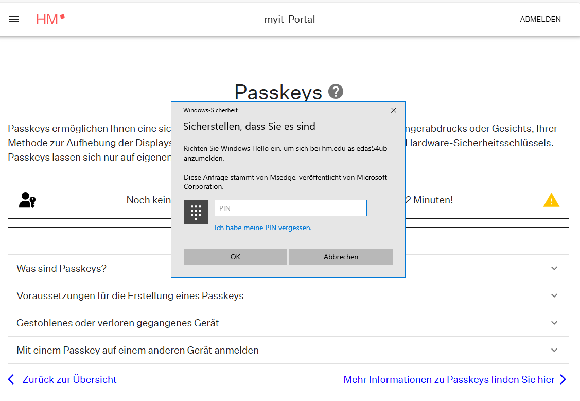Click the user key passkey icon
Screen dimensions: 580x401
27,200
